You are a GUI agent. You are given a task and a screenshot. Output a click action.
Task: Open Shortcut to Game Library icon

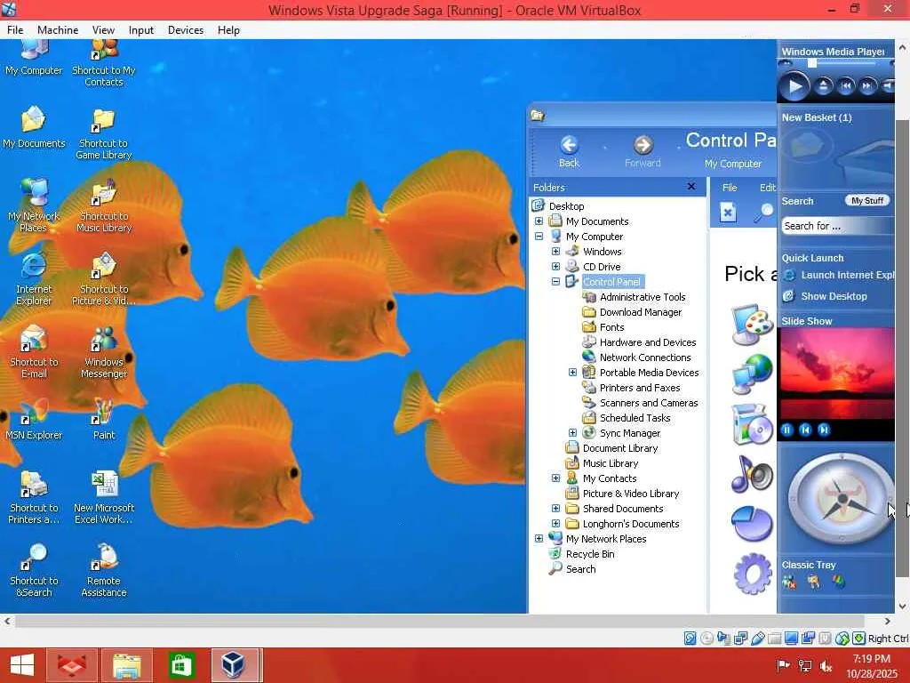tap(104, 133)
